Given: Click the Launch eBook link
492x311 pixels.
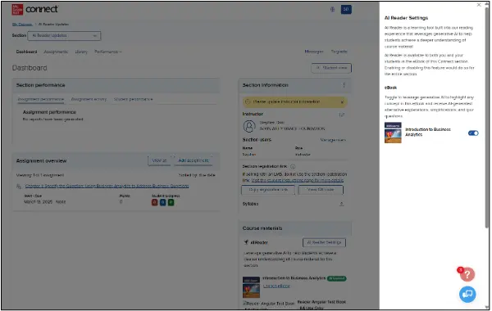Looking at the screenshot, I should pos(276,286).
